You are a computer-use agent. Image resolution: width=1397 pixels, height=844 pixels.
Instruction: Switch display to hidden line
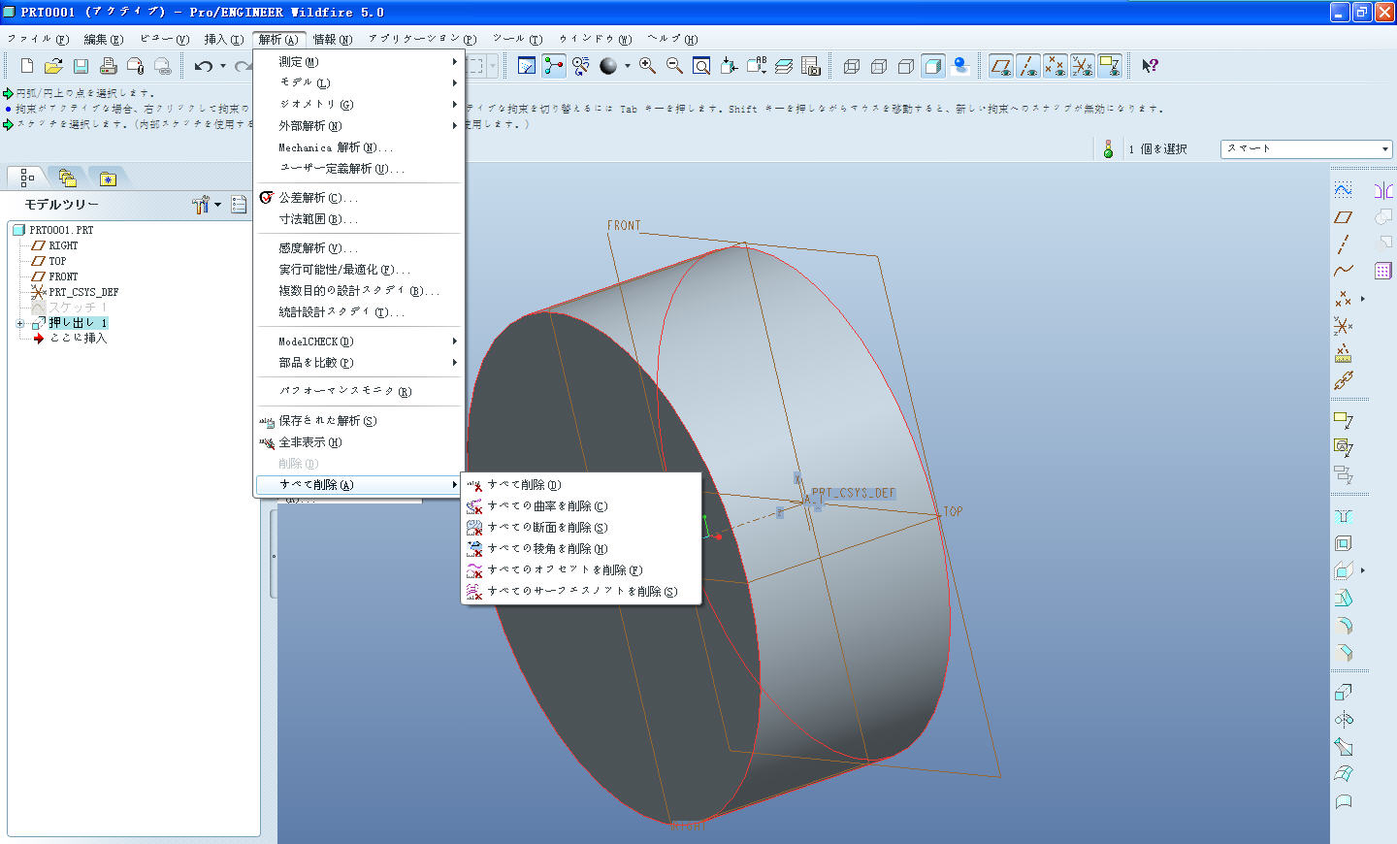tap(879, 66)
